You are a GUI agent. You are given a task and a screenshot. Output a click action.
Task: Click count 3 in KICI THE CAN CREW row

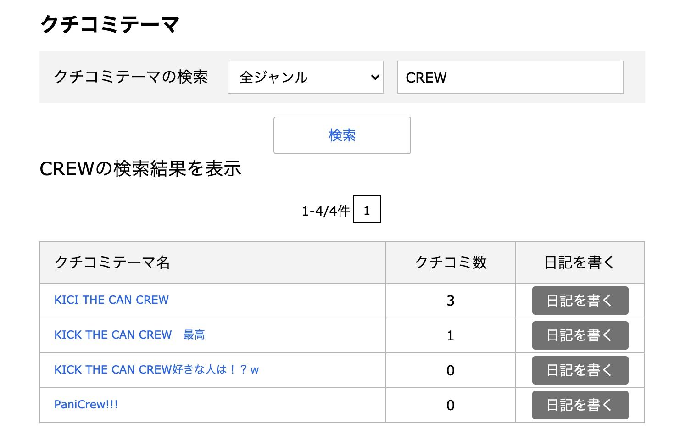[x=451, y=301]
